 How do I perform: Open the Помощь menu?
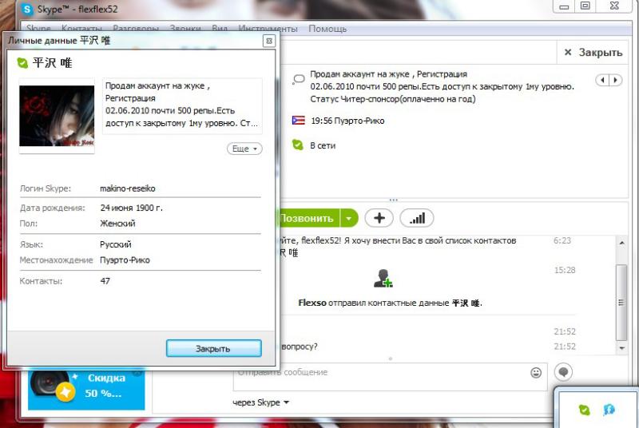click(x=327, y=29)
